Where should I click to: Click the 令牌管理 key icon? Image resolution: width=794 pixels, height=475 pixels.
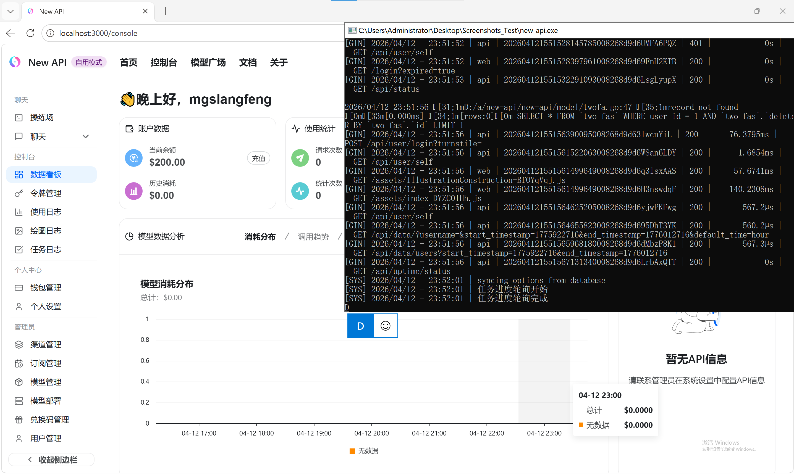click(x=19, y=193)
